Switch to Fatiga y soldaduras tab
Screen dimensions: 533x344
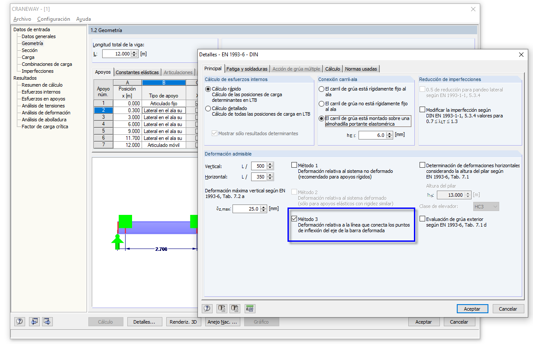247,69
